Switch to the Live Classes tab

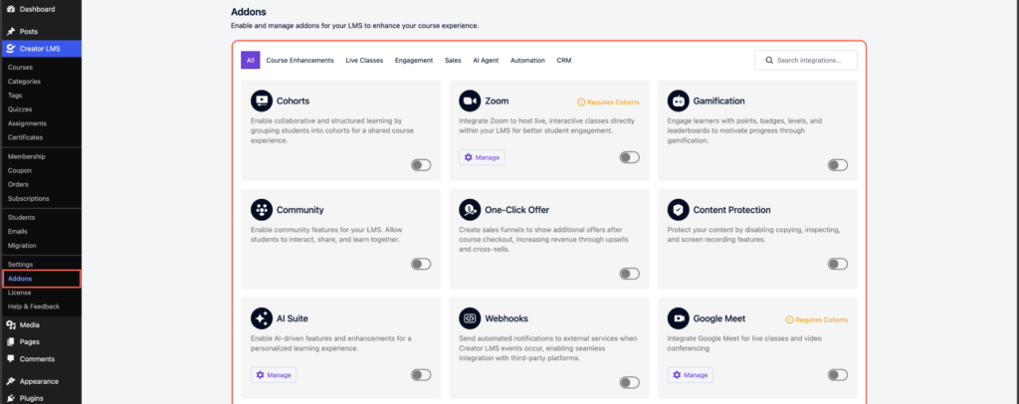(x=364, y=61)
